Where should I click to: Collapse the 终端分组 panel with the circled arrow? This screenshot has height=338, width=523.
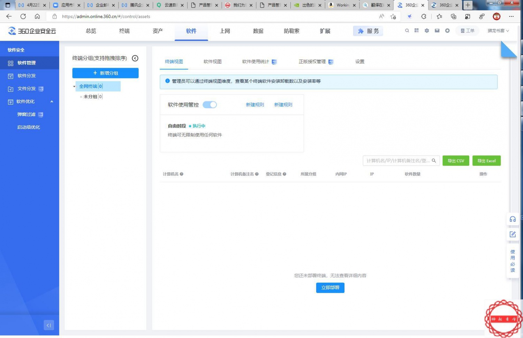[x=135, y=58]
